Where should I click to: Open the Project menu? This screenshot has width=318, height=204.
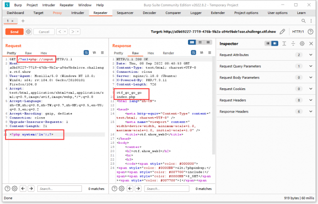tap(32, 5)
